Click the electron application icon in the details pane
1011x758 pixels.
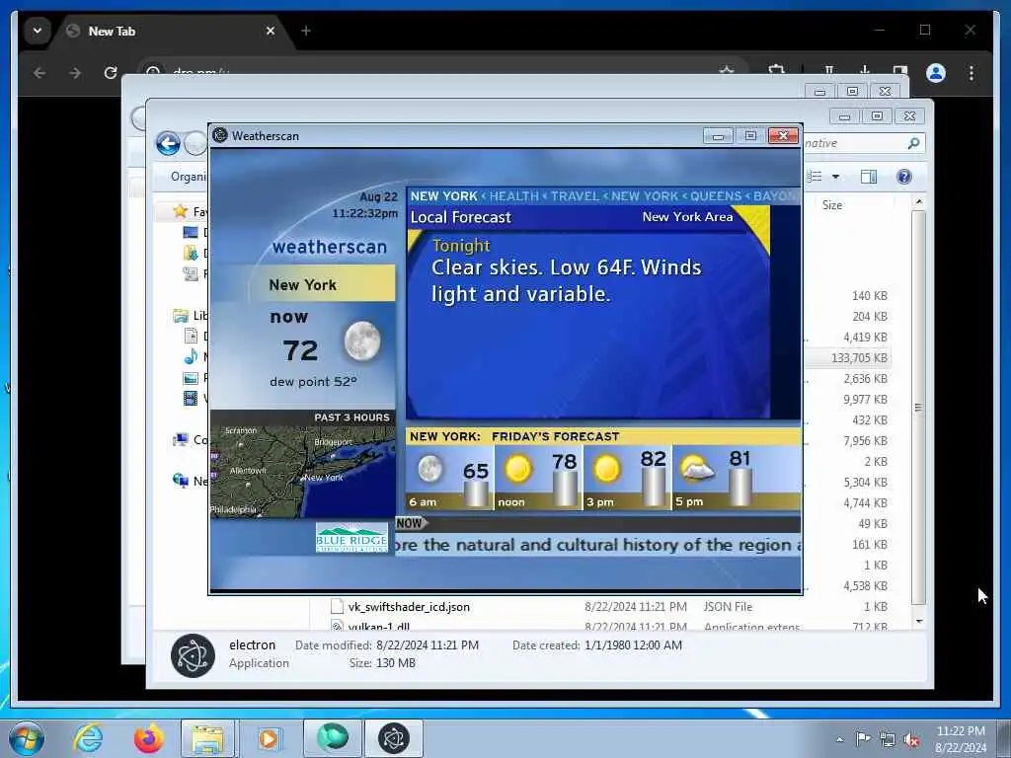[193, 655]
